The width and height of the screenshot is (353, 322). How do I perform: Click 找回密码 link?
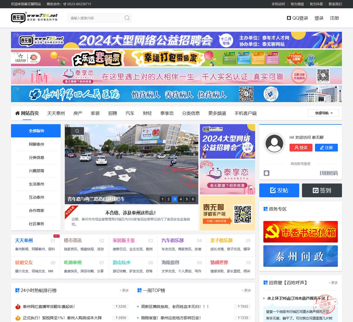coord(328,173)
